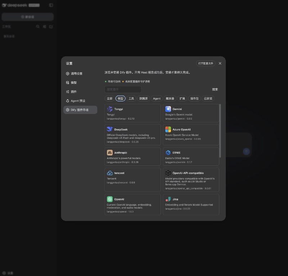Click search icon in main window sidebar
288x276 pixels.
click(x=38, y=27)
